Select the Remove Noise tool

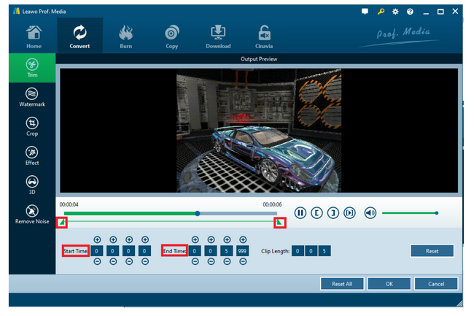[32, 215]
